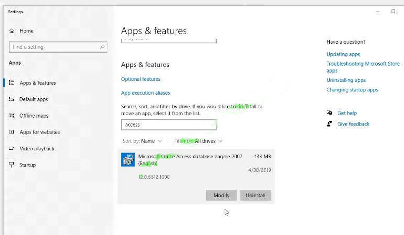Click the Get help chat icon

click(x=329, y=113)
